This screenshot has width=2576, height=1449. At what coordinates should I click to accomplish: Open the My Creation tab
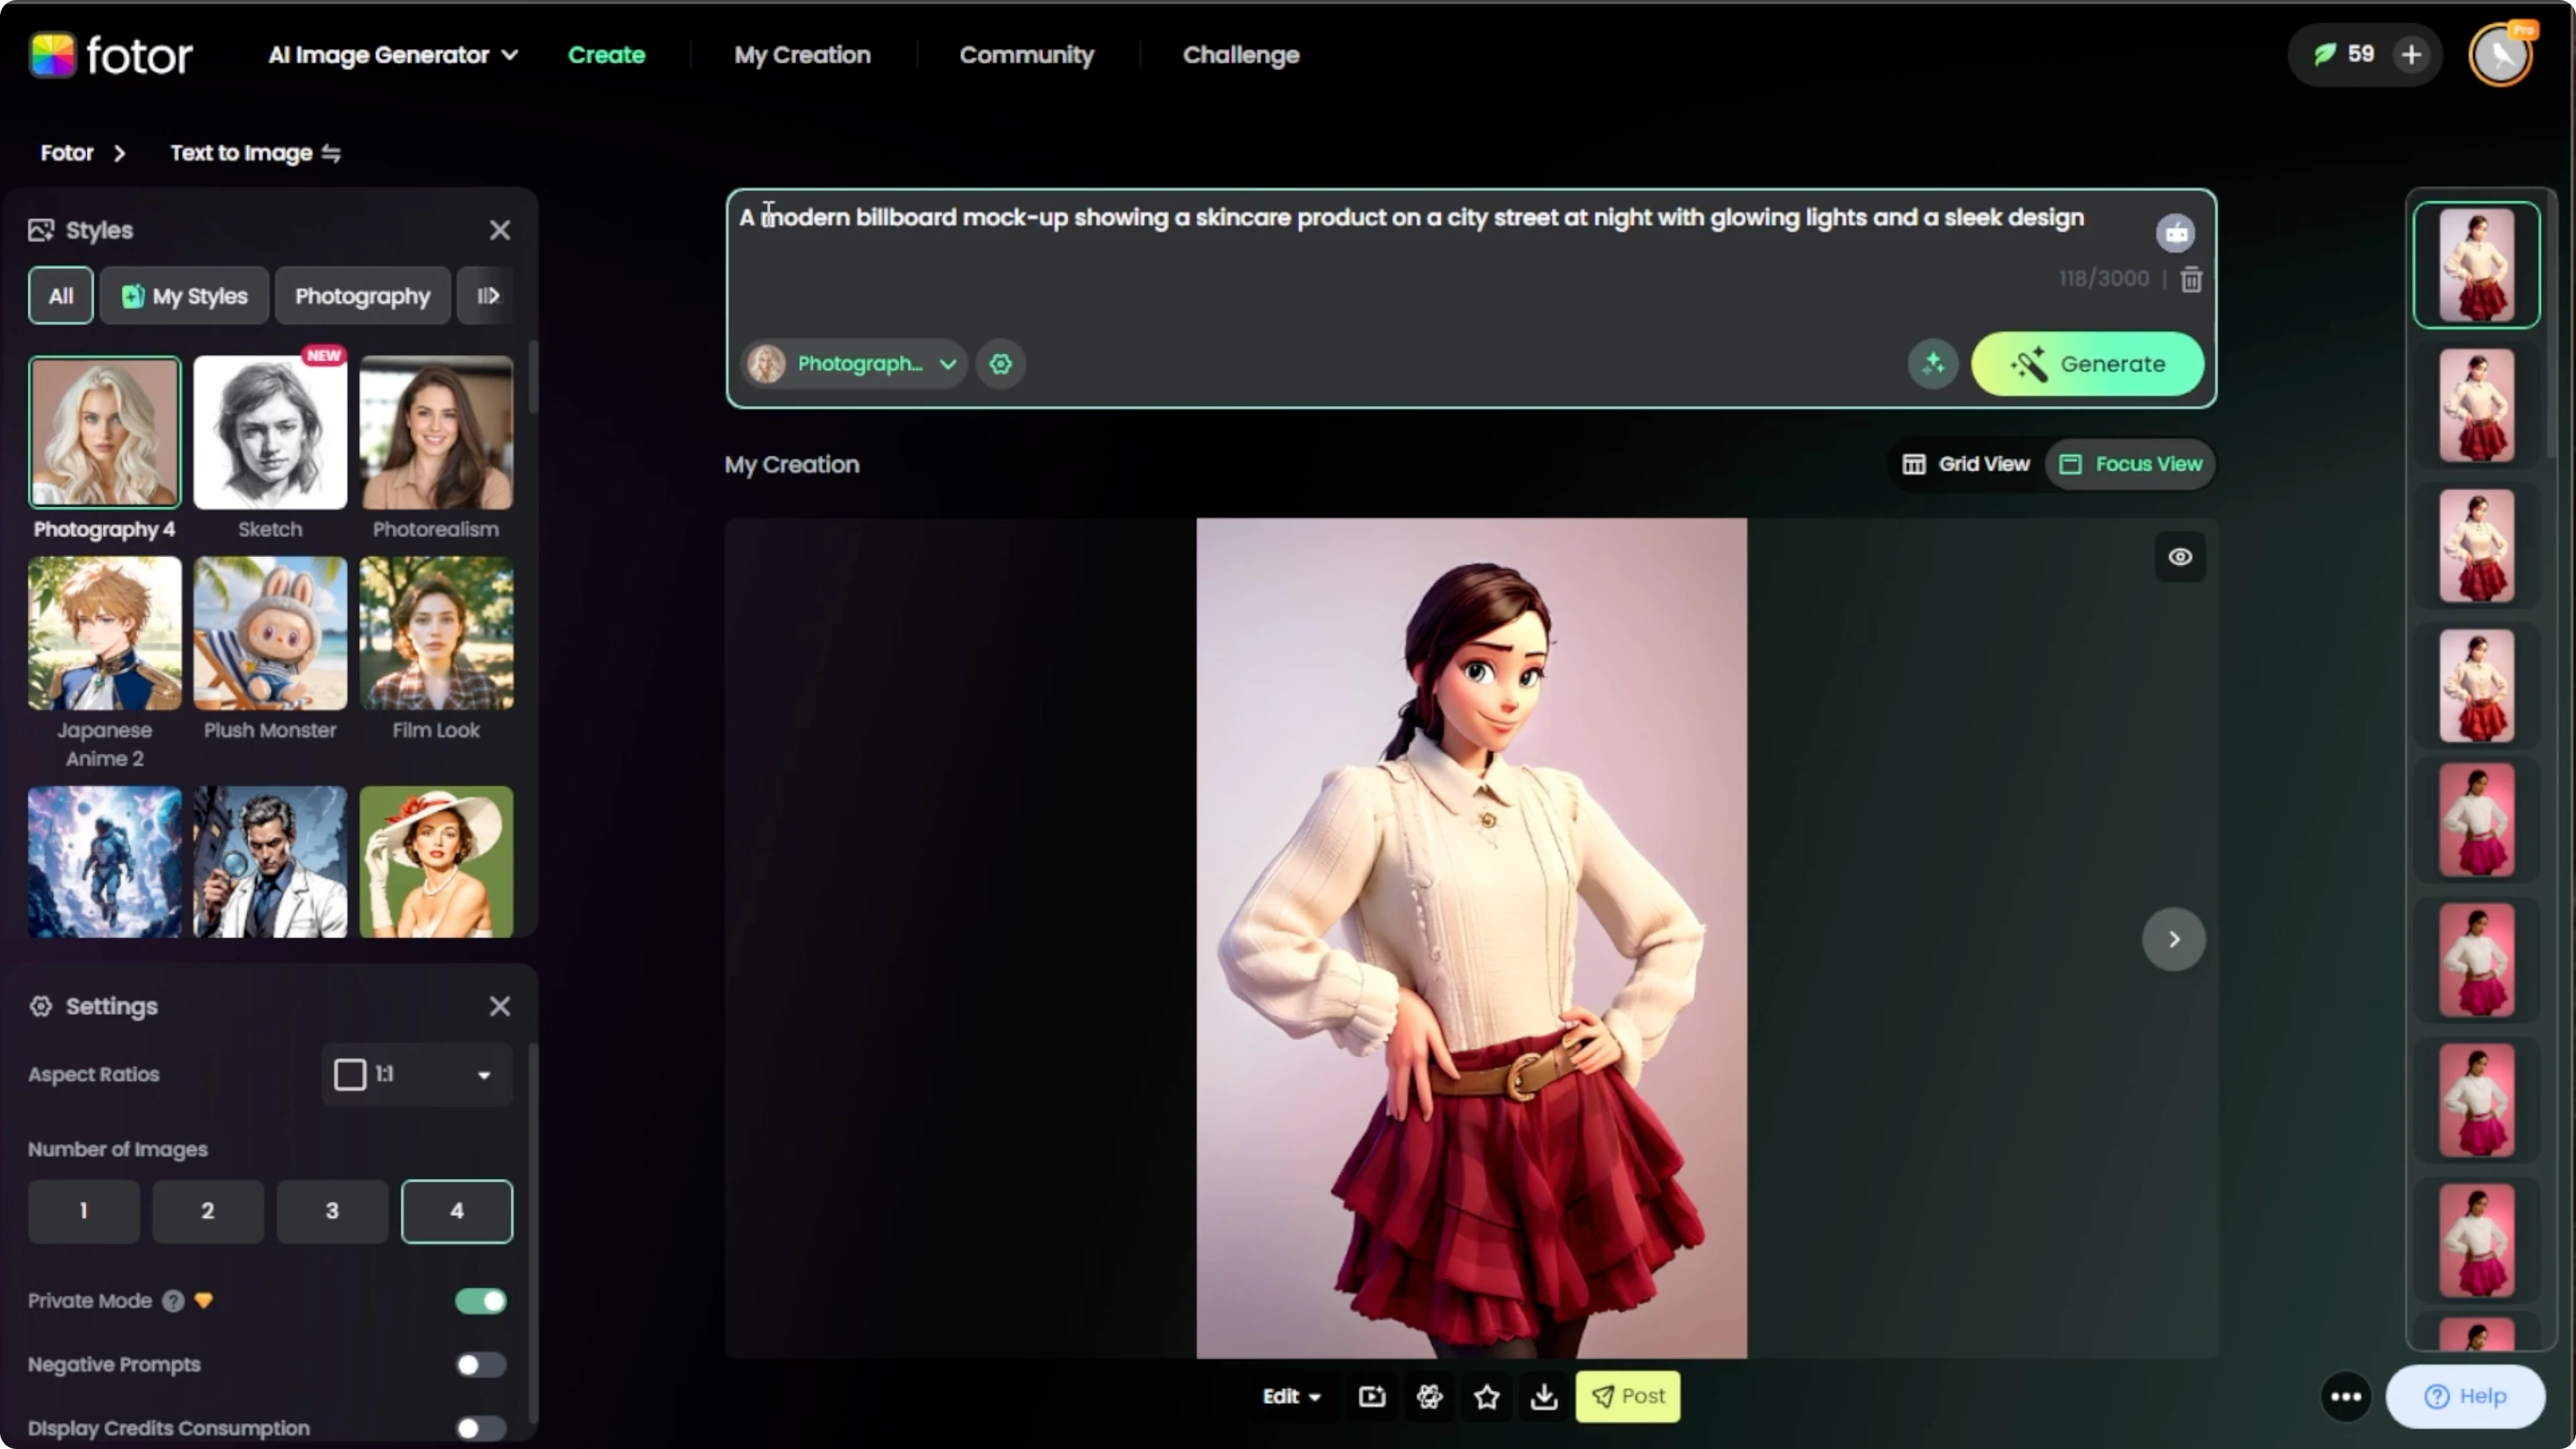point(802,55)
